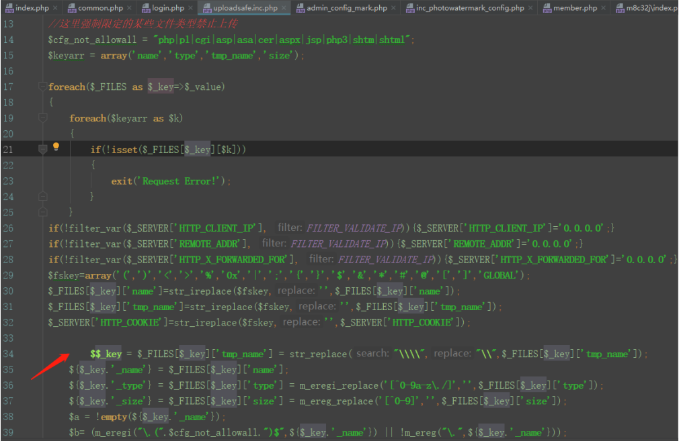Collapse the foreach $keyarr block on line 19
Screen dimensions: 679x441
coord(42,117)
